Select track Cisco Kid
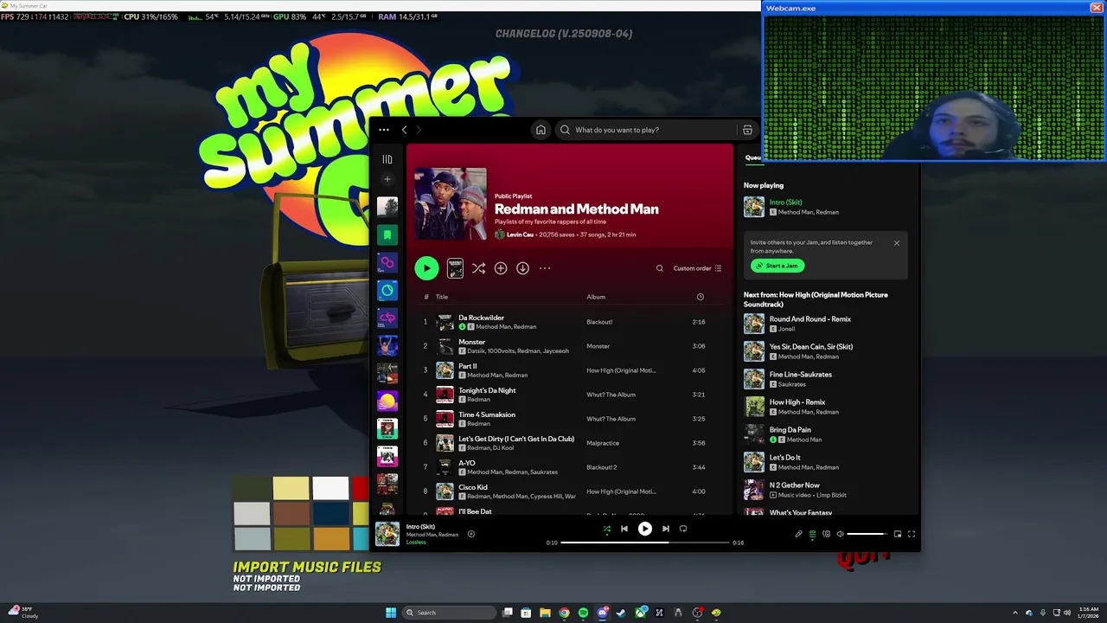The height and width of the screenshot is (623, 1107). [x=571, y=491]
